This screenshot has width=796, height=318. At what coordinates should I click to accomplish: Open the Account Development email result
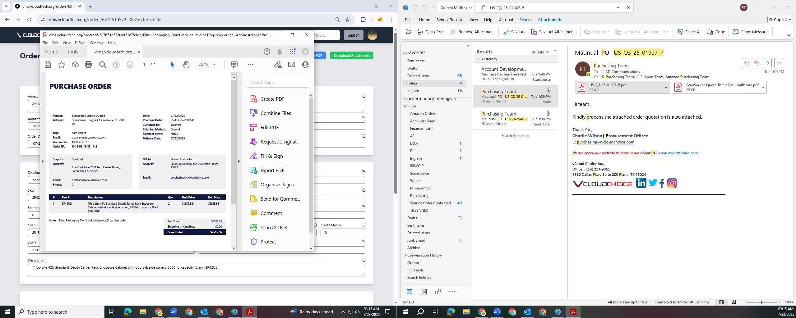515,74
